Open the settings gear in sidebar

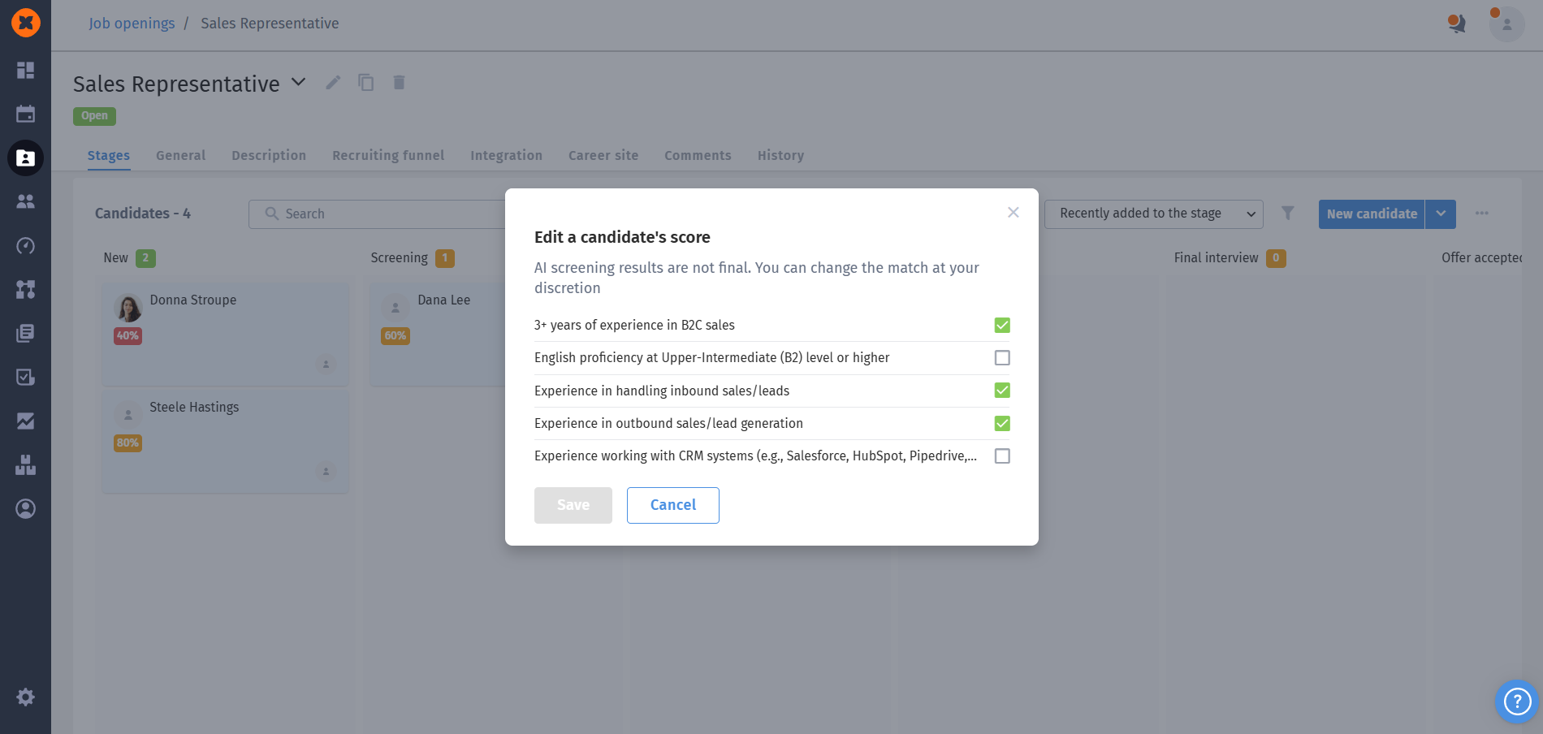point(25,697)
